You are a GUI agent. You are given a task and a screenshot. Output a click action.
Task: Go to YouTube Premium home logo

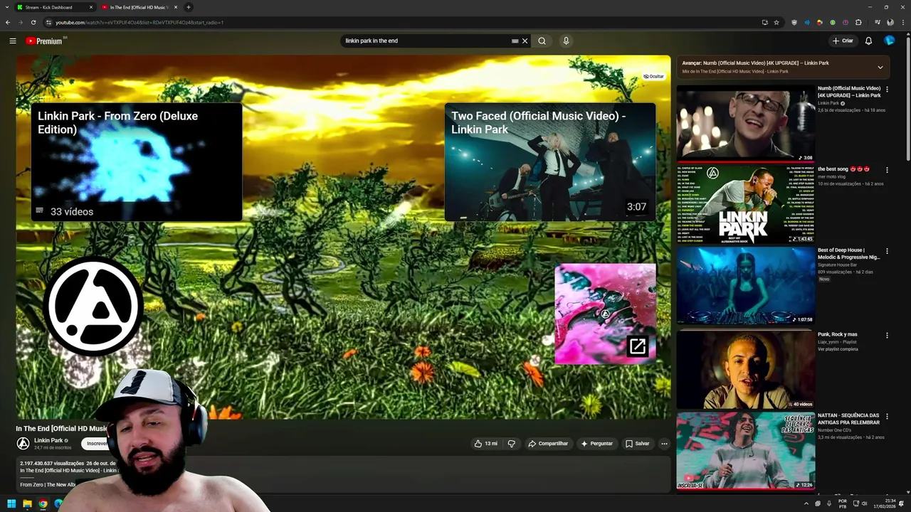click(45, 41)
